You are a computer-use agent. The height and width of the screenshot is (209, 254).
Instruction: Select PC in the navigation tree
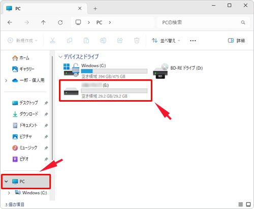point(26,182)
